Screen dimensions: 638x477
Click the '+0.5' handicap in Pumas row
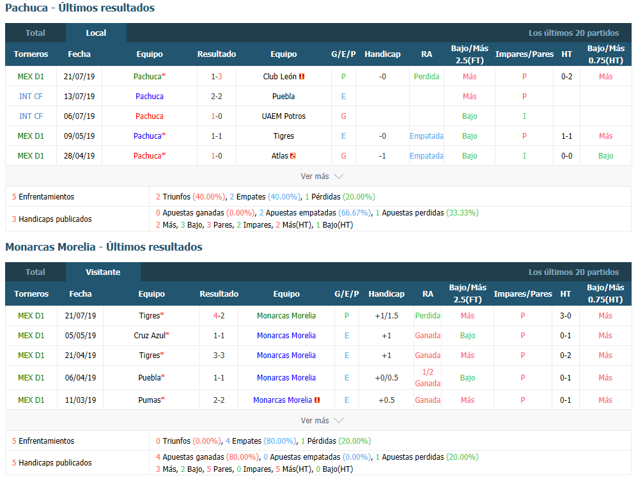click(387, 400)
